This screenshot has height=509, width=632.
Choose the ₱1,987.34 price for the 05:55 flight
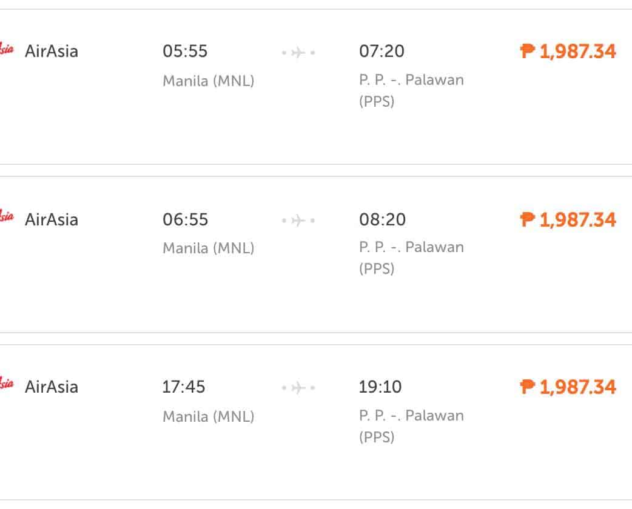tap(568, 52)
